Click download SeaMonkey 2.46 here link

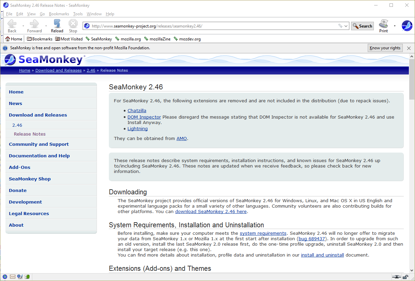[x=211, y=211]
